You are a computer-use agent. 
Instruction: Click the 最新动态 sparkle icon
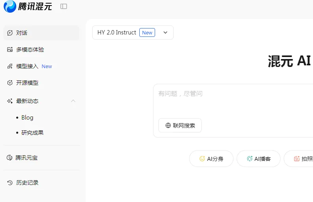click(x=10, y=101)
